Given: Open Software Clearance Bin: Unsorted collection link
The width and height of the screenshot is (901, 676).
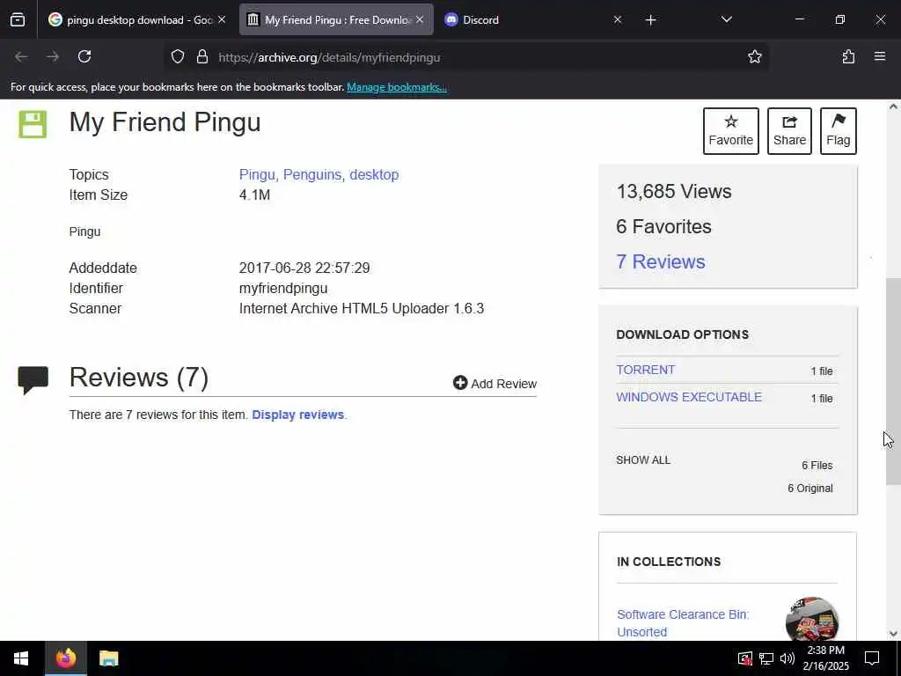Looking at the screenshot, I should point(683,623).
